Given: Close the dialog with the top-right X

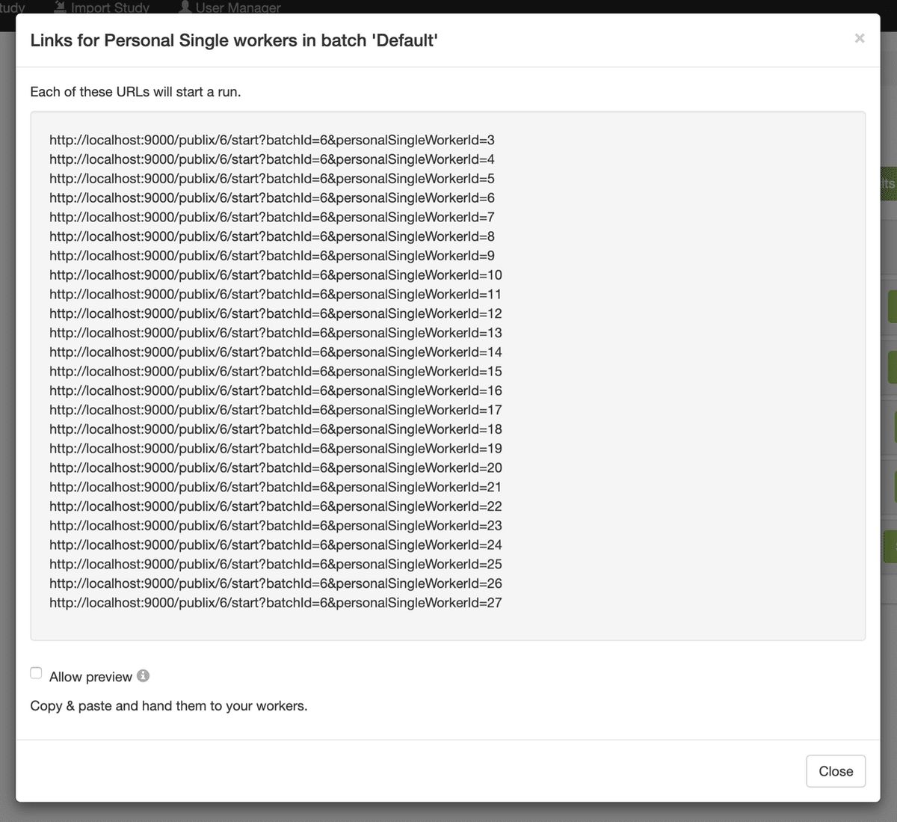Looking at the screenshot, I should click(860, 38).
